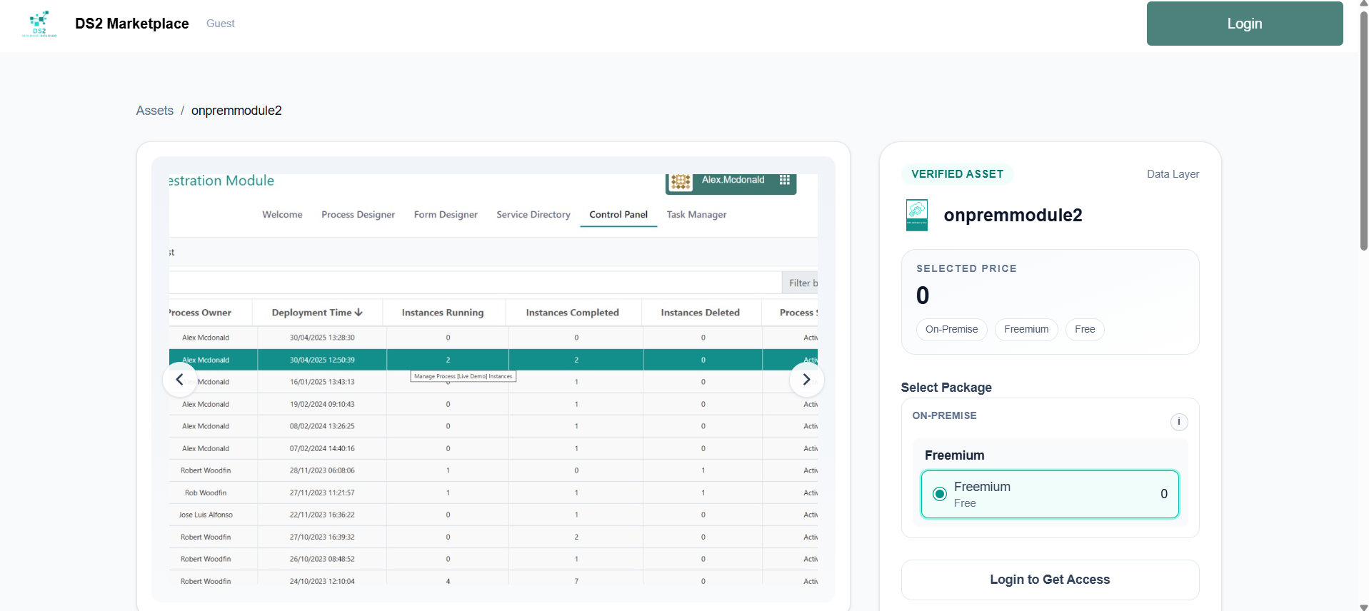The image size is (1369, 611).
Task: Click the Guest user label
Action: (221, 24)
